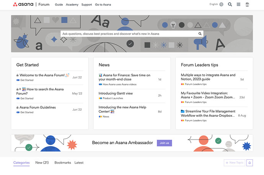Click the Product Launches category label
This screenshot has width=264, height=175.
click(x=113, y=98)
